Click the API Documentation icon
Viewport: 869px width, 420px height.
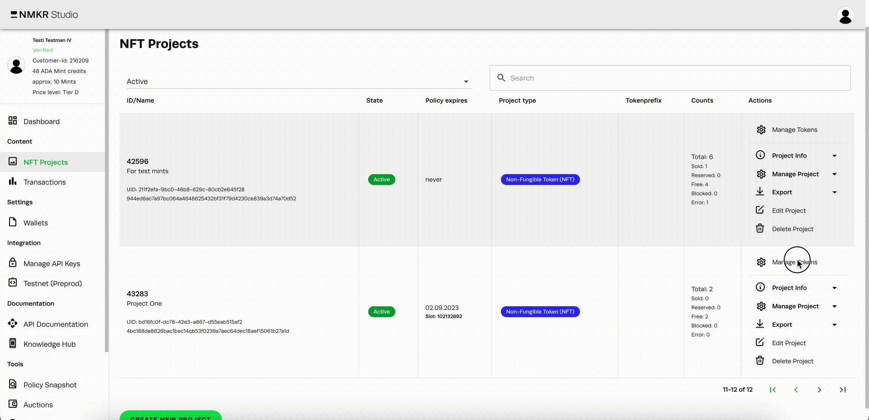point(12,323)
